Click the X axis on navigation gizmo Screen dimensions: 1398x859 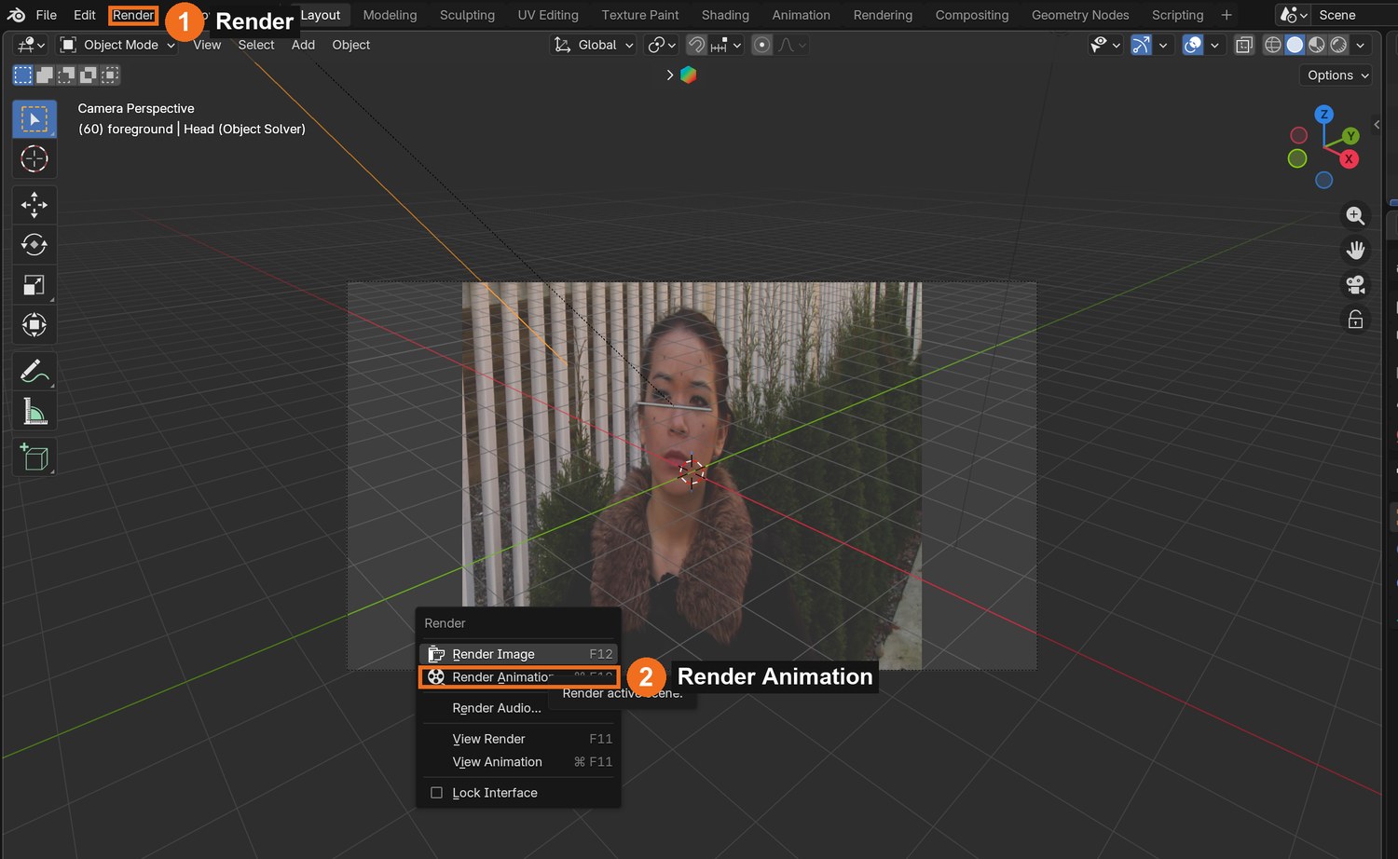[x=1349, y=159]
